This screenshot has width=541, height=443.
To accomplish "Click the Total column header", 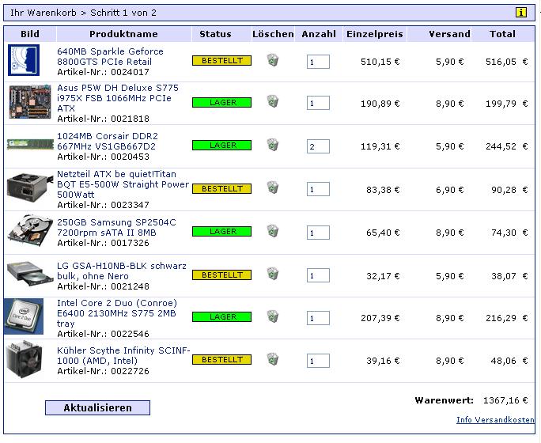I will point(502,34).
